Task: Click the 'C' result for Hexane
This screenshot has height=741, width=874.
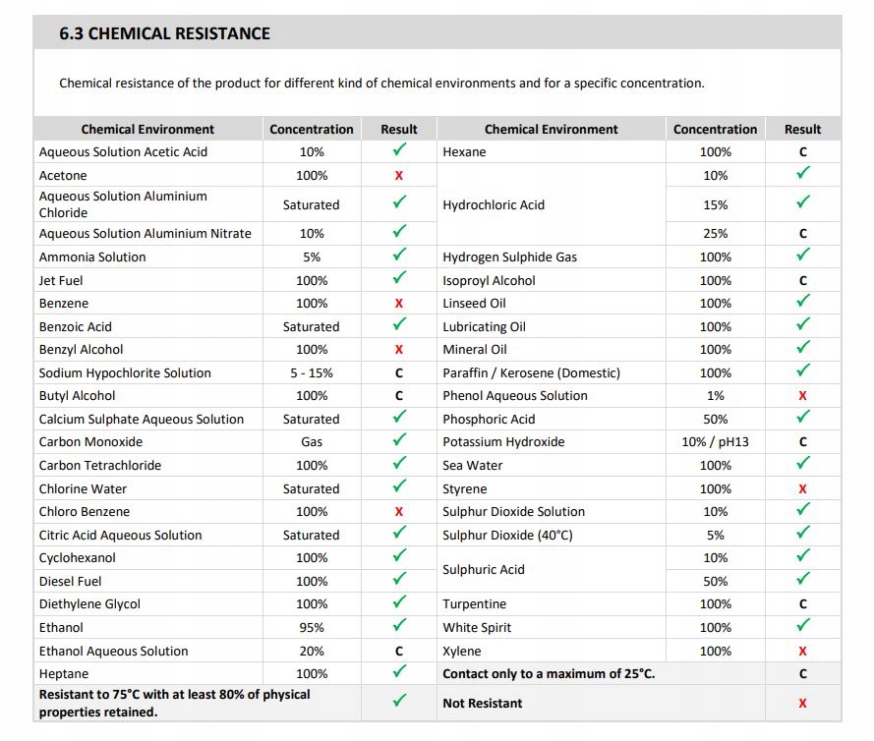Action: [x=803, y=152]
